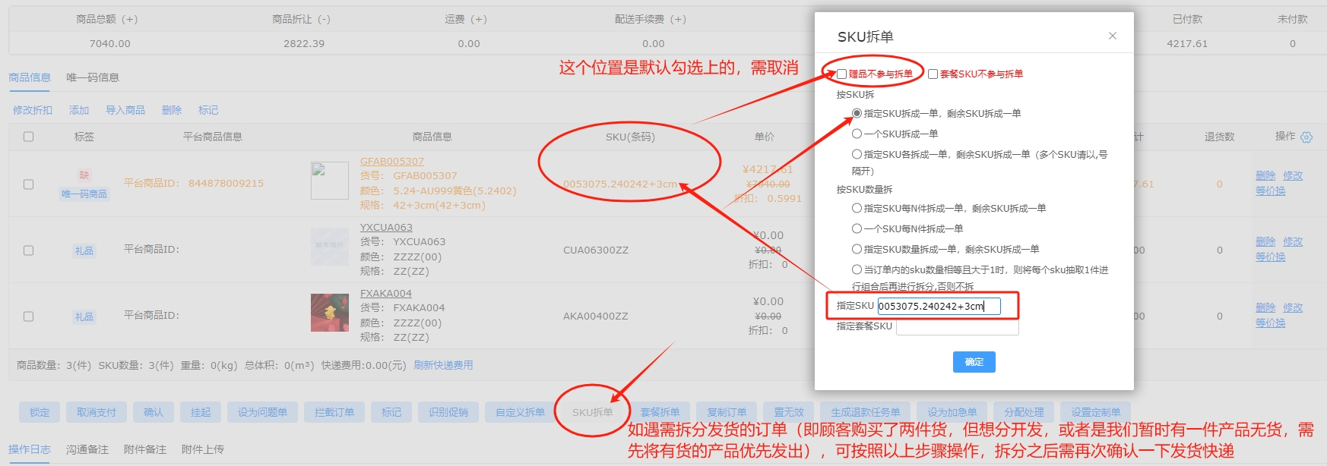
Task: Switch to 唯一码信息 tab
Action: click(93, 77)
